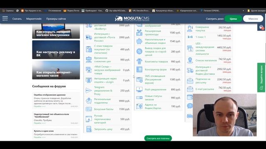
Task: Open the Другие закладки folder
Action: coord(256,11)
